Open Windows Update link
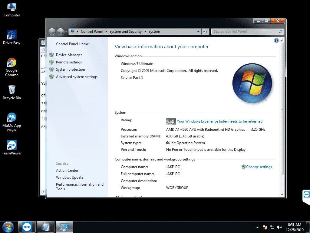Viewport: 310px width, 233px height. click(70, 177)
